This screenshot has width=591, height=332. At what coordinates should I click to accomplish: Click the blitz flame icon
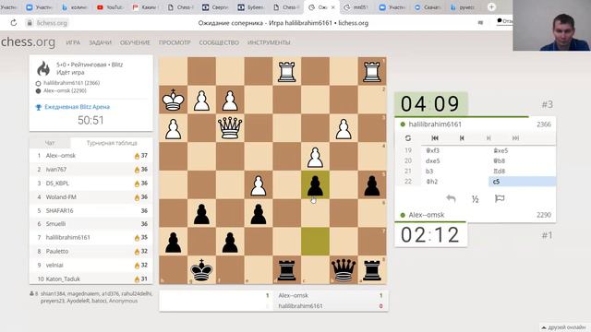(x=43, y=68)
